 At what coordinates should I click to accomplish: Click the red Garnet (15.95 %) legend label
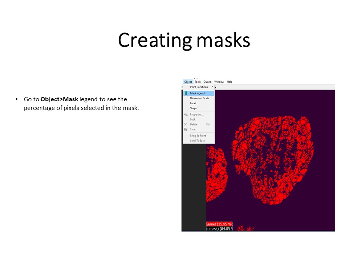coord(219,224)
